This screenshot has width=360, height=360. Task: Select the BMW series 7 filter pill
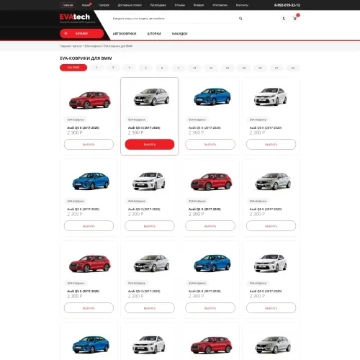point(179,68)
